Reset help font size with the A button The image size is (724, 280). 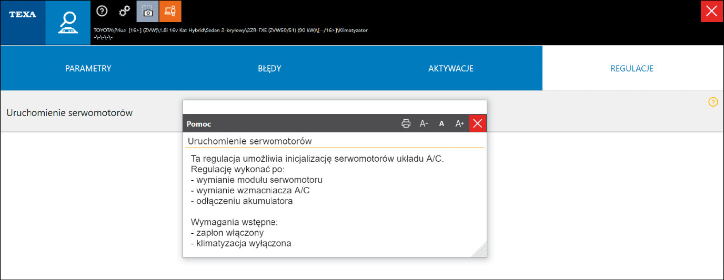(442, 123)
